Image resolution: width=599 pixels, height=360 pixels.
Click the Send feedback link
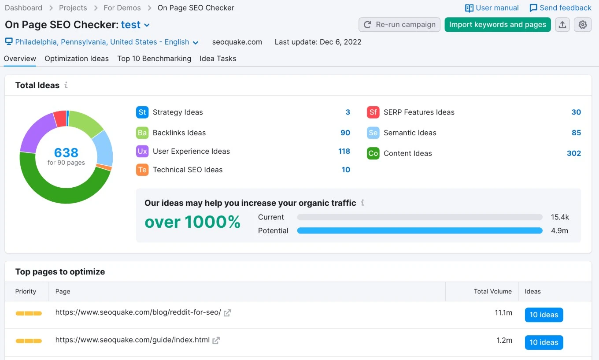[x=566, y=8]
